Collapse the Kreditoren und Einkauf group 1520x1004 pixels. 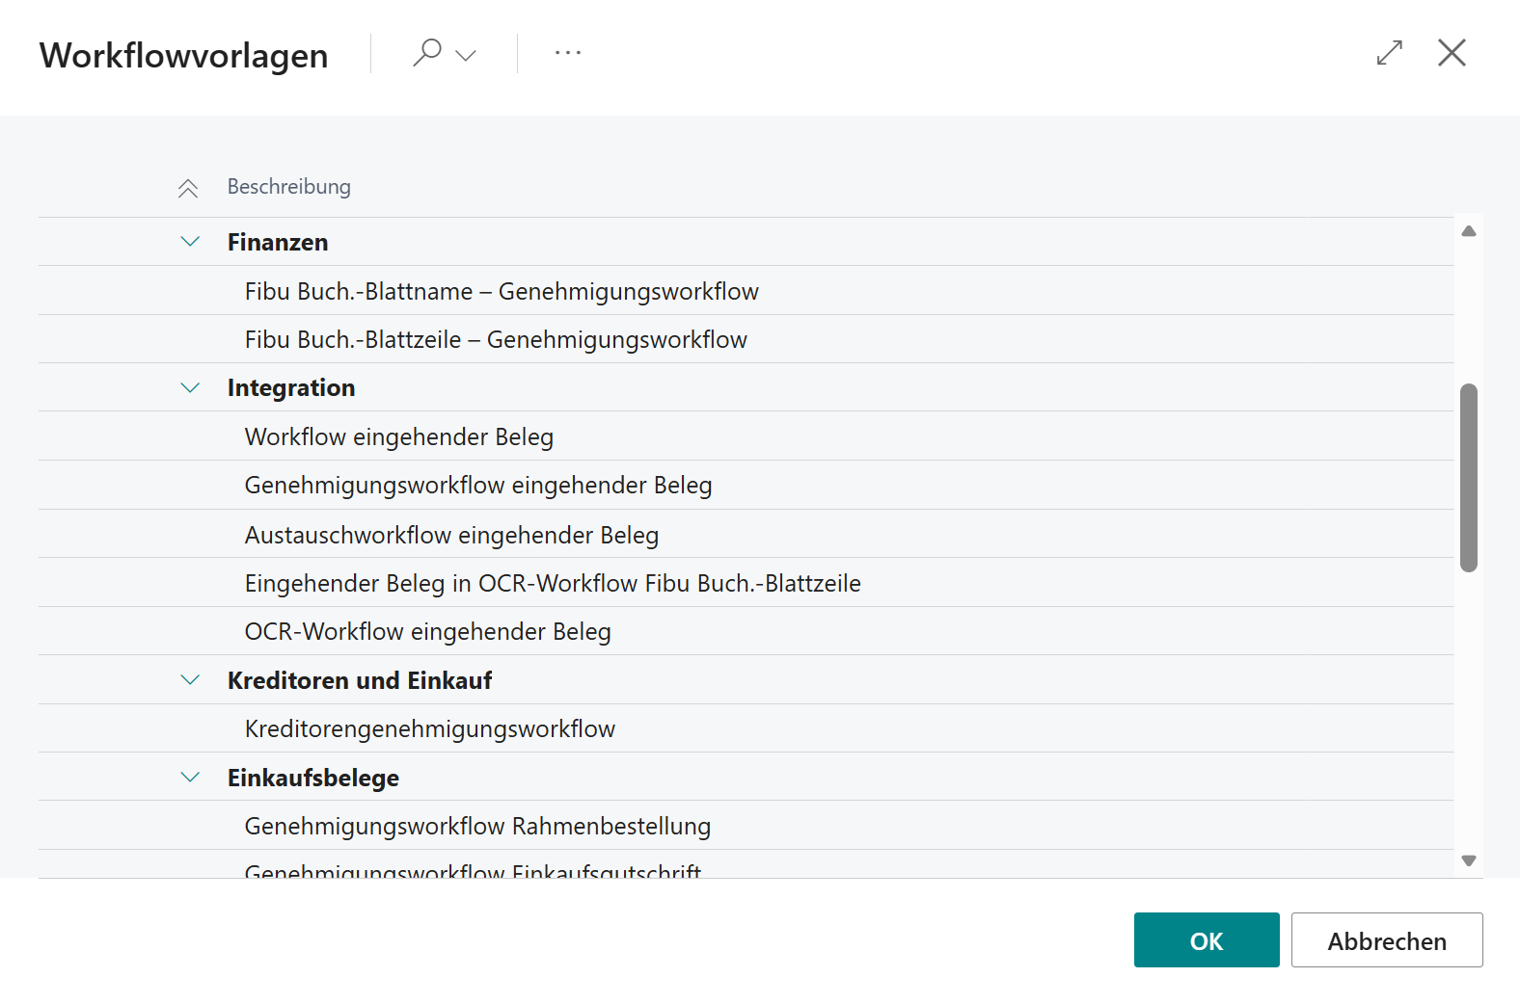190,680
